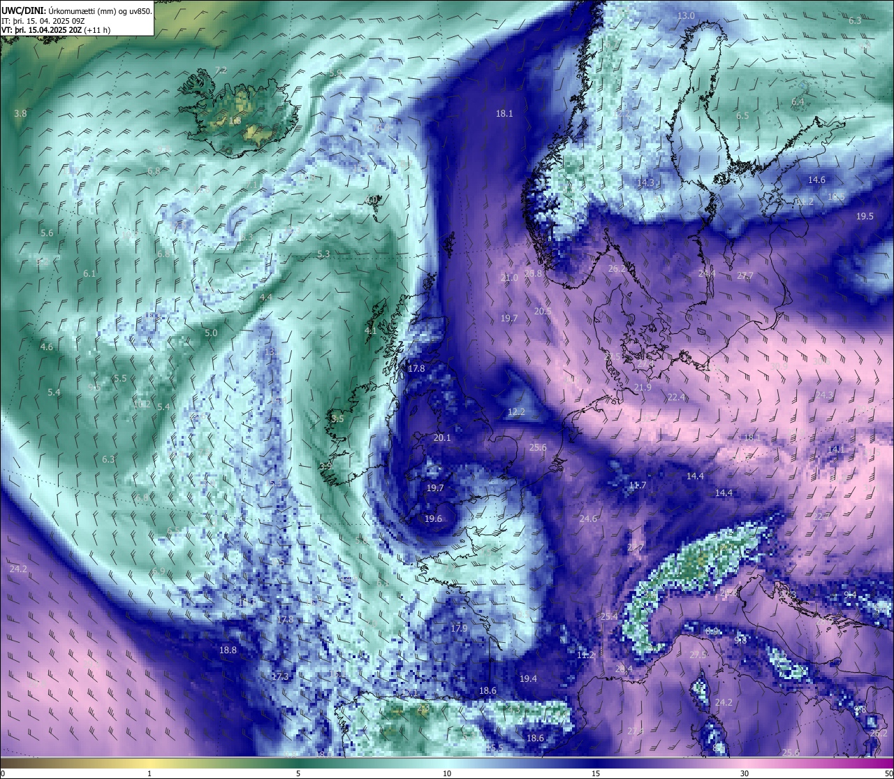This screenshot has width=894, height=779.
Task: Click the '1' tick label on the colour scale
Action: 149,773
